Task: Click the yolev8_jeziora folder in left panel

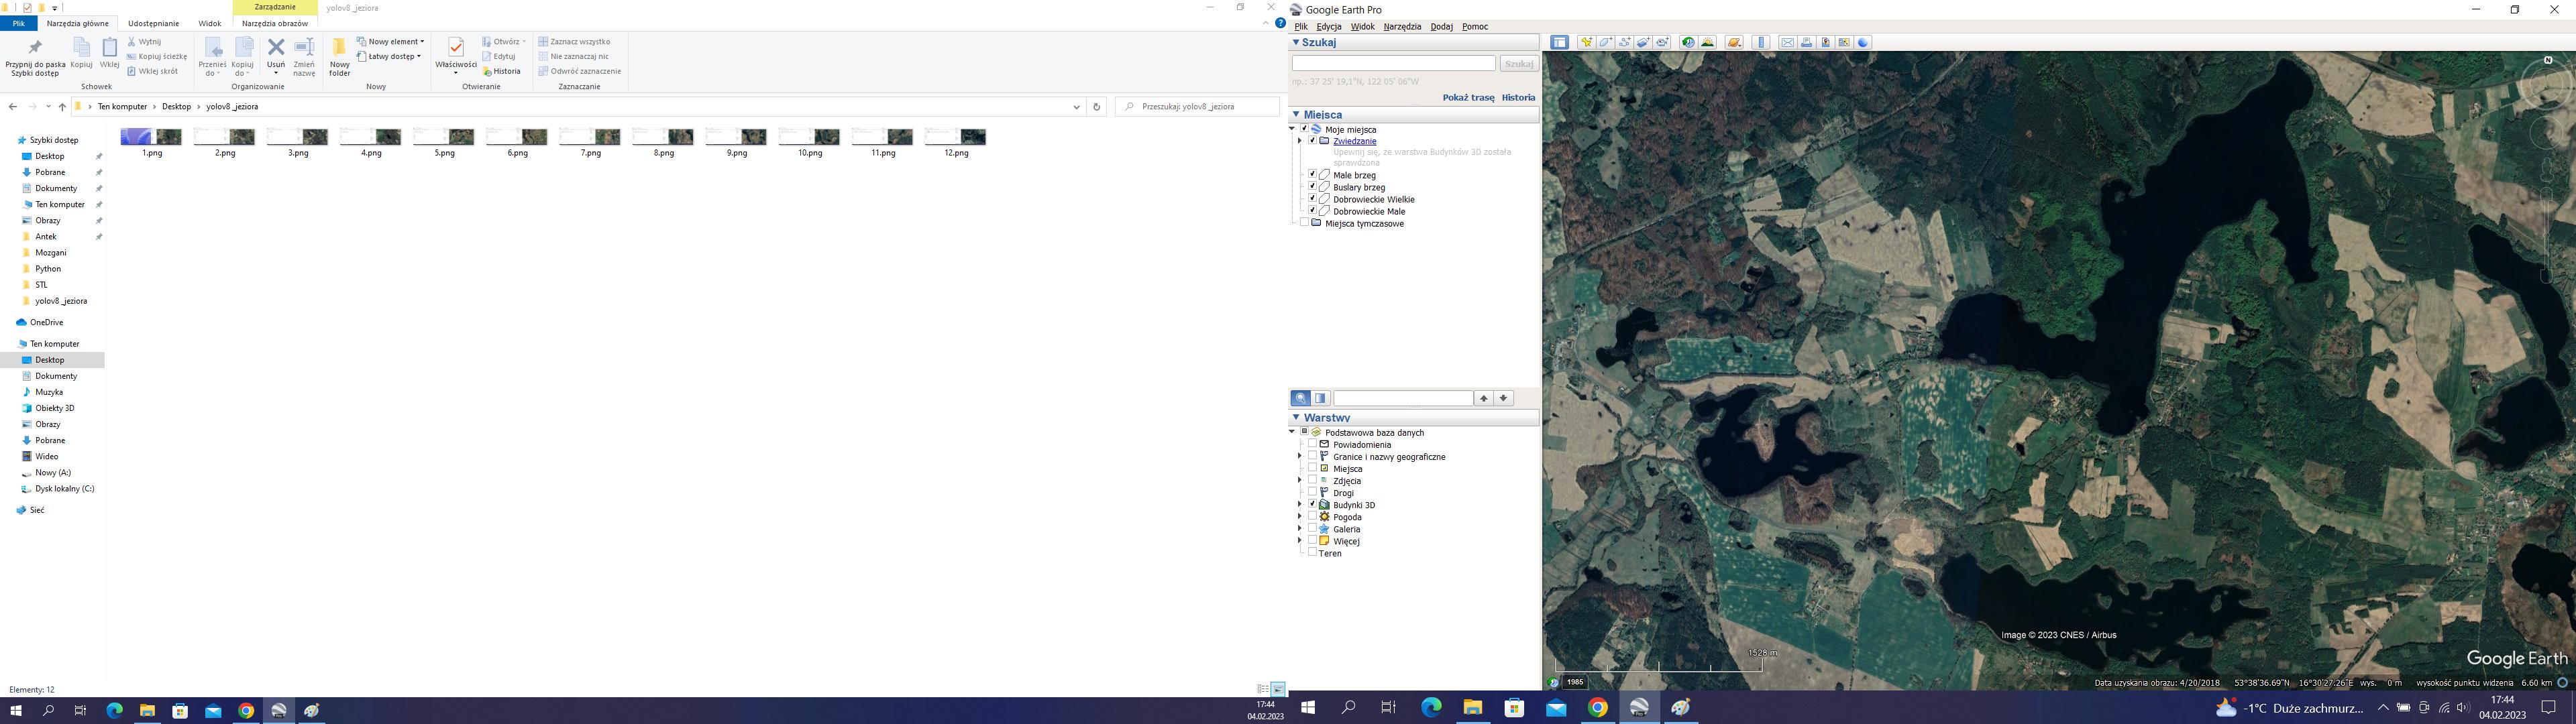Action: coord(58,300)
